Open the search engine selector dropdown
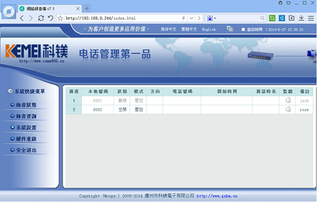 (x=212, y=18)
